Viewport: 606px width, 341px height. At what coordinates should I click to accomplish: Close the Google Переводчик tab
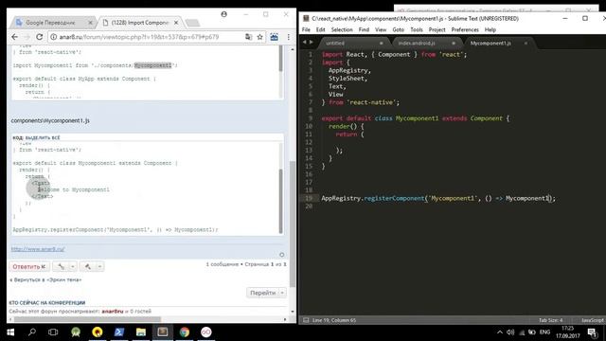tap(90, 23)
